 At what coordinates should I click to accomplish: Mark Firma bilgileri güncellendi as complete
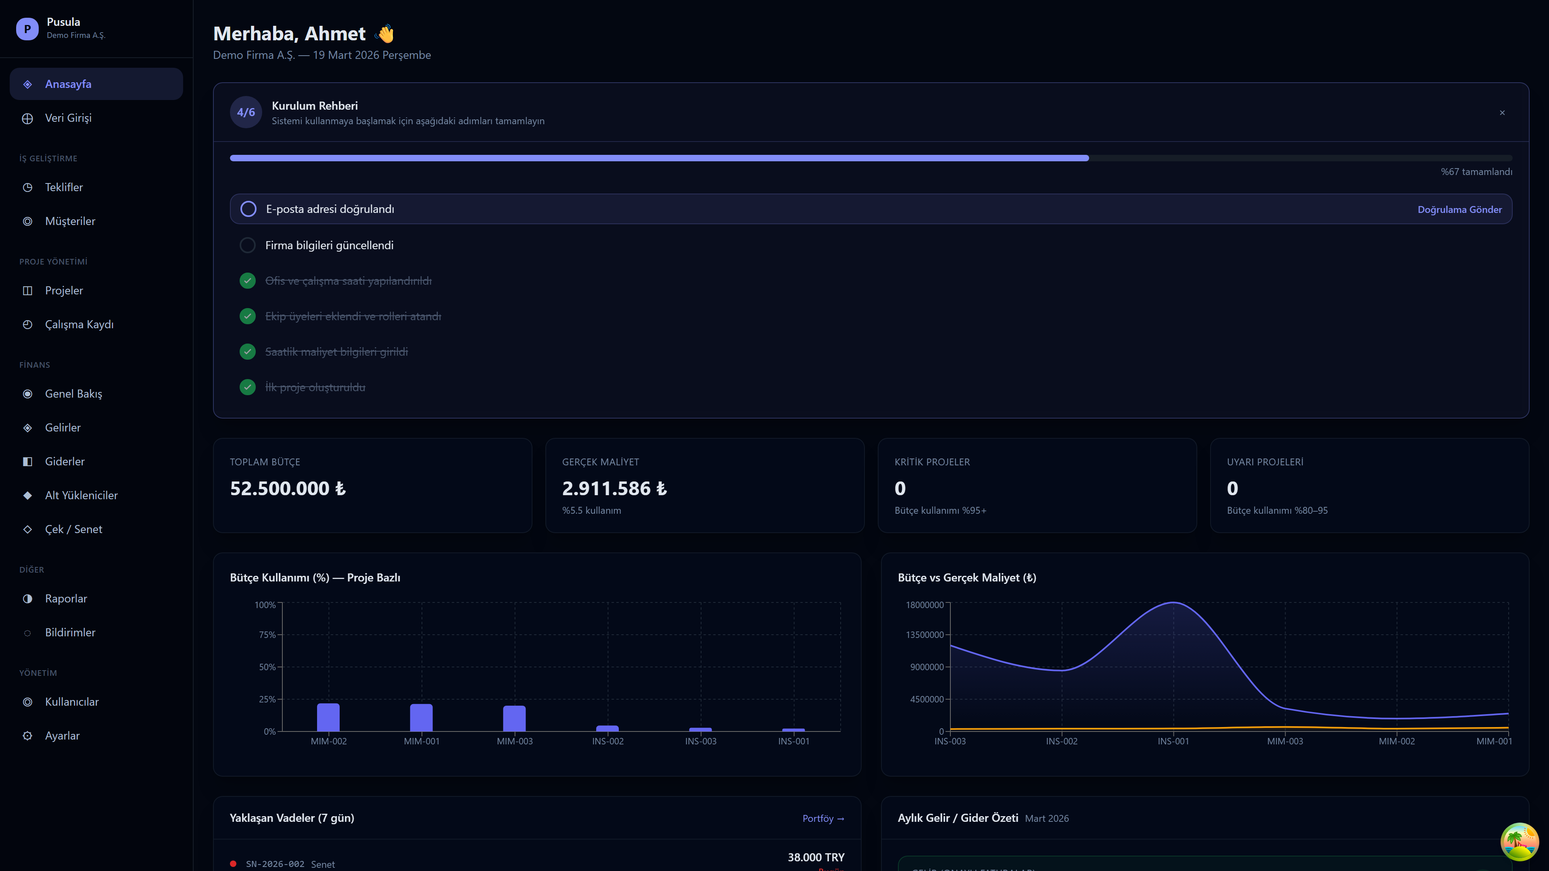[x=248, y=245]
